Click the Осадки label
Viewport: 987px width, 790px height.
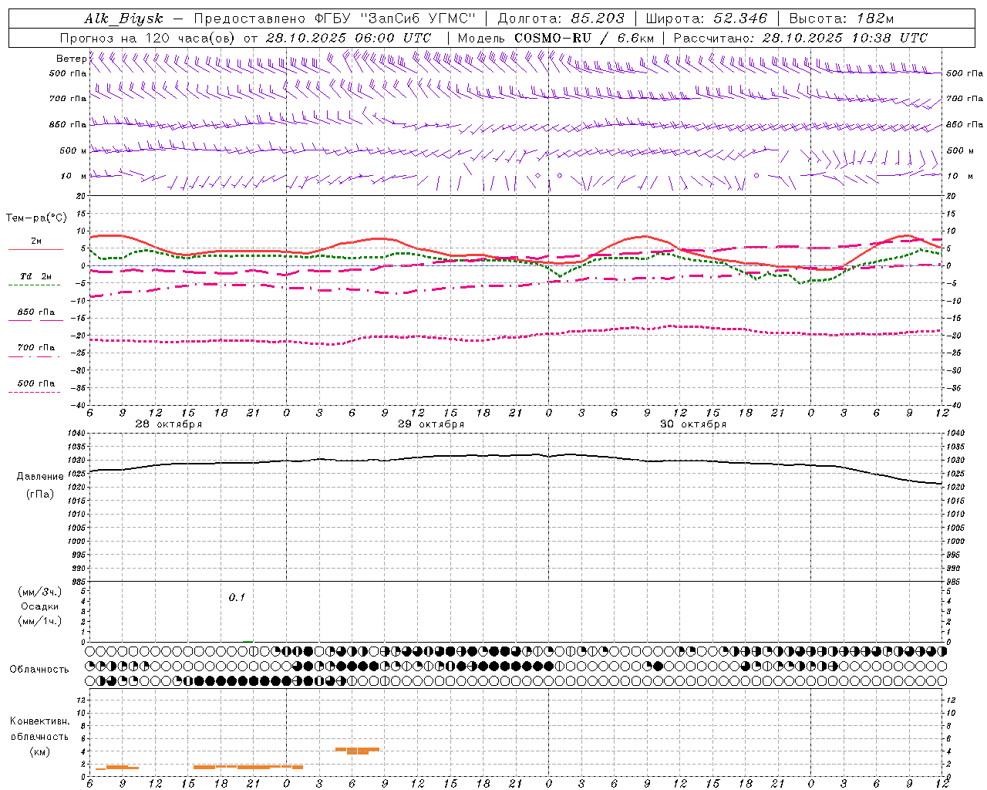[39, 606]
